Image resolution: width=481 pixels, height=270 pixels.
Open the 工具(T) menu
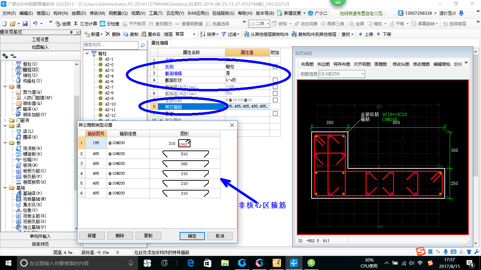(156, 13)
